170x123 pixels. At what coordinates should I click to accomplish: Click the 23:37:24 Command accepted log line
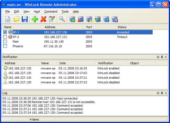43,113
